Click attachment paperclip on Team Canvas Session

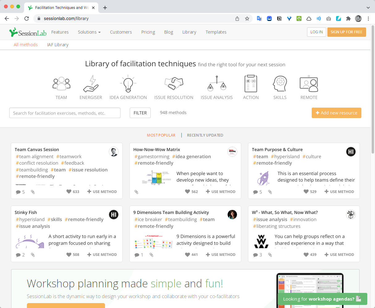click(x=33, y=192)
